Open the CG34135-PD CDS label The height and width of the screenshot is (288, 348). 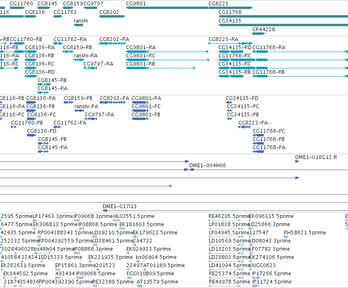tap(242, 98)
